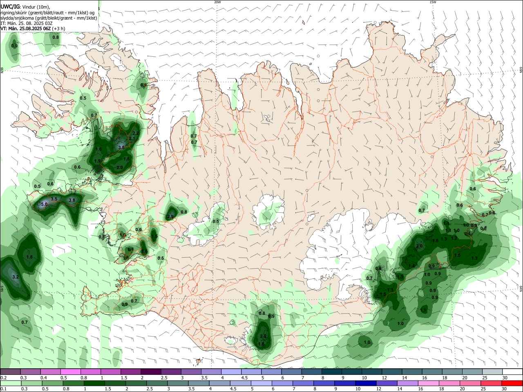The width and height of the screenshot is (523, 392).
Task: Pick the dark teal 8 to 9 snow swatch
Action: click(331, 372)
